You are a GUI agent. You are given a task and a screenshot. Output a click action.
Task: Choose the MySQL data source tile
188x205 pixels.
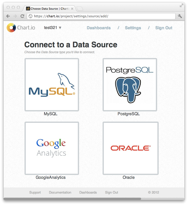pyautogui.click(x=52, y=85)
